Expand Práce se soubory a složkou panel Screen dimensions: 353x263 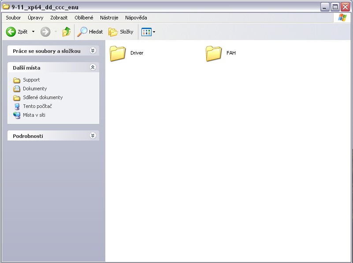[93, 51]
